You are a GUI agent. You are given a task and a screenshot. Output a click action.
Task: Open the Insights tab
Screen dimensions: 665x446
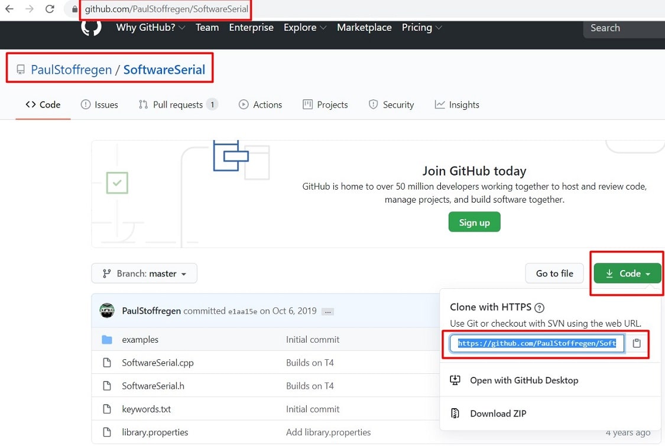click(457, 105)
